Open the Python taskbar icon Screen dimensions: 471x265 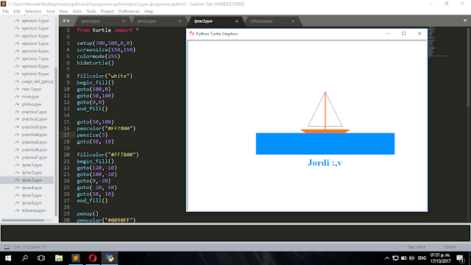[110, 258]
